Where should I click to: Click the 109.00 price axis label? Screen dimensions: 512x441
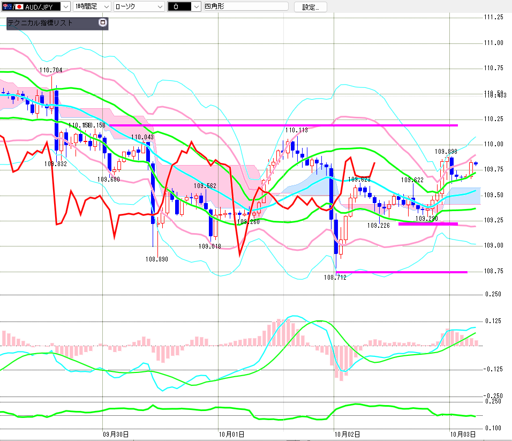[x=494, y=245]
